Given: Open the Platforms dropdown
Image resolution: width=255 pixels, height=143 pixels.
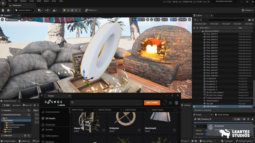Looking at the screenshot, I should point(92,10).
